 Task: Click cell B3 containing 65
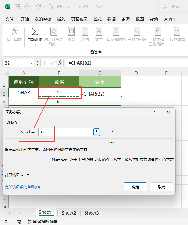[x=59, y=102]
